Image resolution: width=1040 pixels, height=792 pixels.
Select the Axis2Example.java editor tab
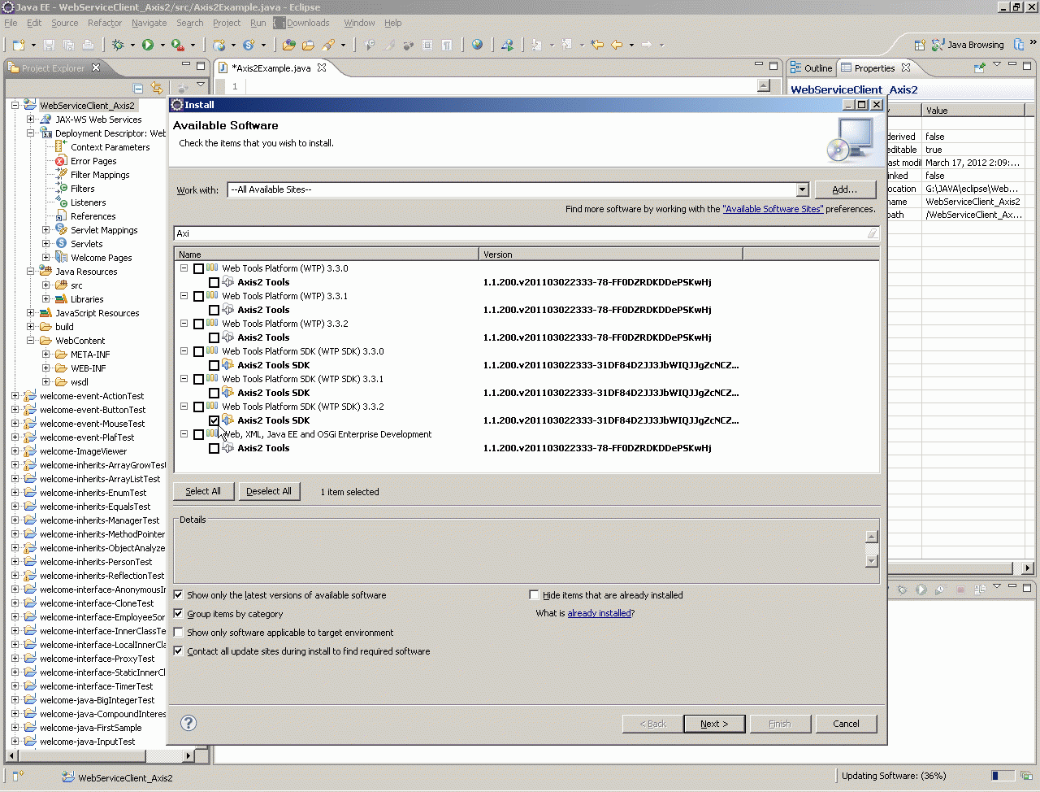[x=272, y=68]
